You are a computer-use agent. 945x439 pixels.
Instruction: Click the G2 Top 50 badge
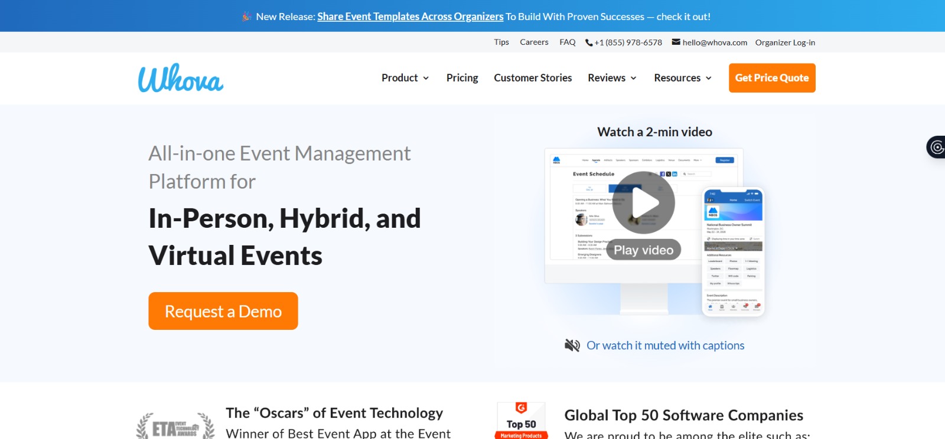pyautogui.click(x=521, y=421)
